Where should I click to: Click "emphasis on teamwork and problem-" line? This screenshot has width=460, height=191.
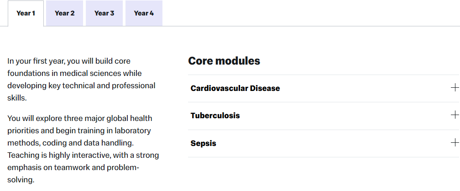click(73, 167)
